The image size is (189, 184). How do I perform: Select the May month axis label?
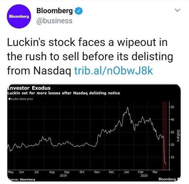click(11, 172)
